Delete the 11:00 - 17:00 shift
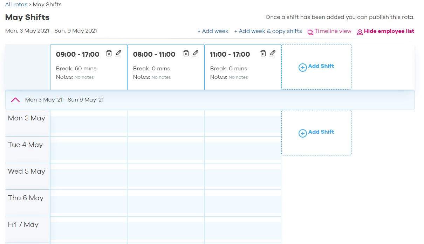 [263, 53]
